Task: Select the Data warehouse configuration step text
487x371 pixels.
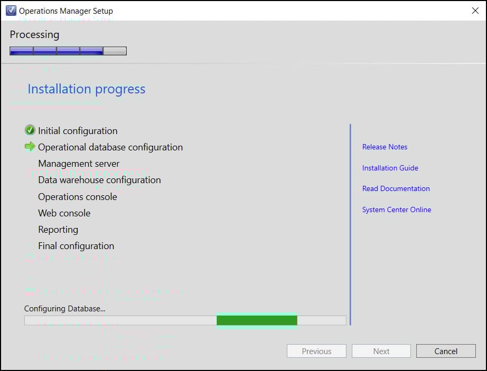Action: pyautogui.click(x=99, y=180)
